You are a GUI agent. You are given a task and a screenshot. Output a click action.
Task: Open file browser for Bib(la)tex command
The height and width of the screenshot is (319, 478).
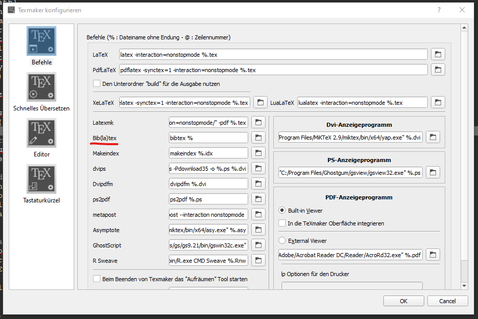tap(258, 138)
